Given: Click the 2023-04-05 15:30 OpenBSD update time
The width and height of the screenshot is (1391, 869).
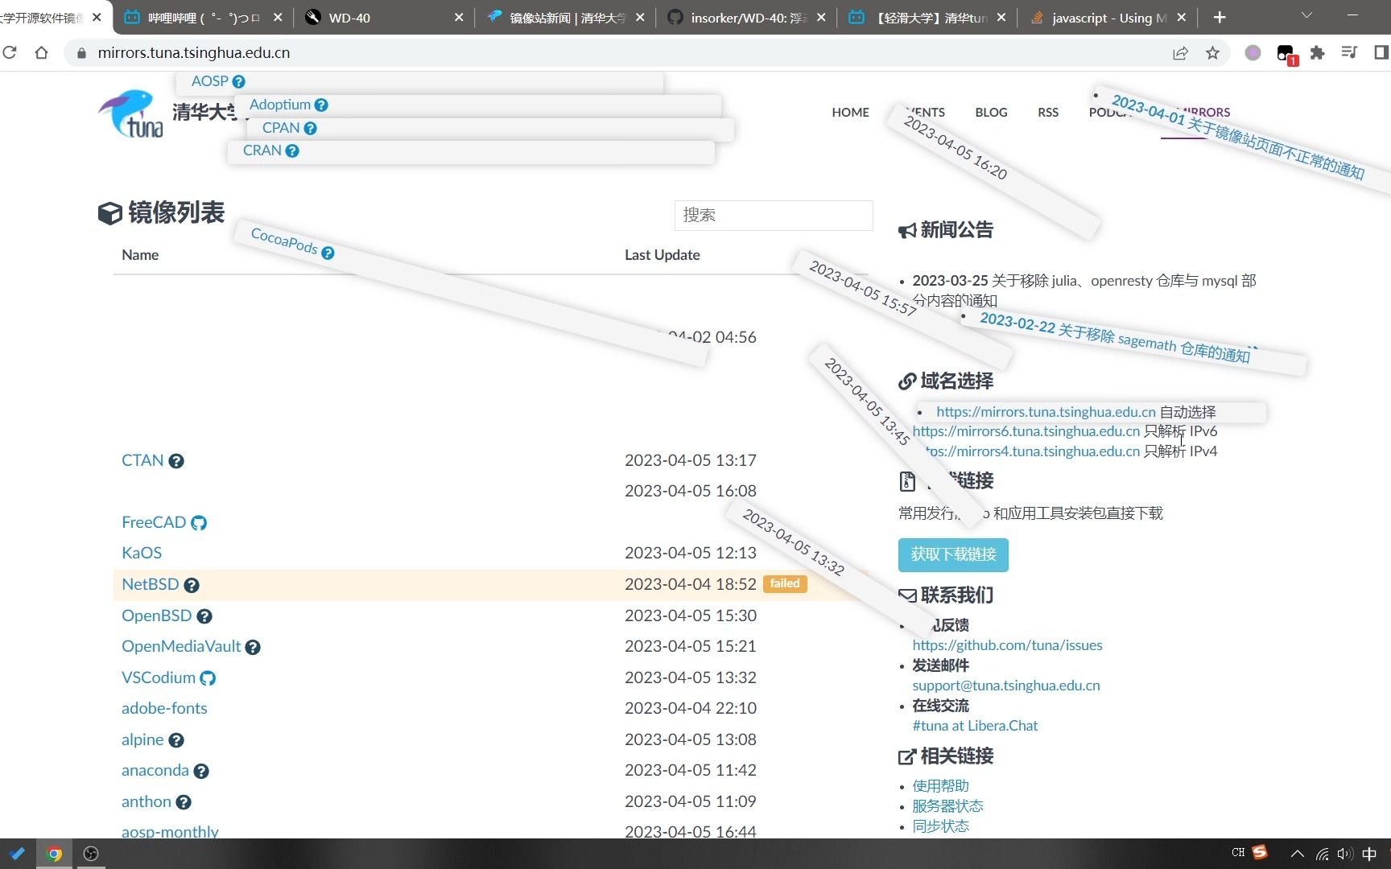Looking at the screenshot, I should point(691,616).
